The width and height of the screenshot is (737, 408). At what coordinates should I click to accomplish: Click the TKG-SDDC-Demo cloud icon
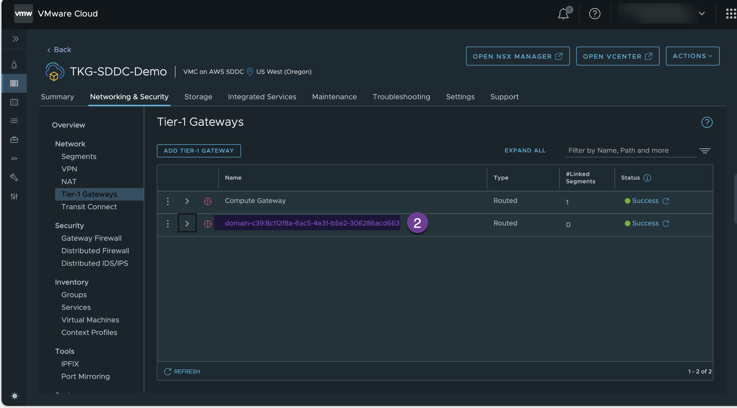coord(54,71)
